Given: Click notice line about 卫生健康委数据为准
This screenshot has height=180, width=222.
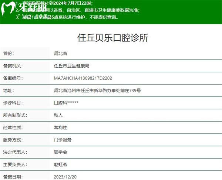Looking at the screenshot, I should 78,10.
